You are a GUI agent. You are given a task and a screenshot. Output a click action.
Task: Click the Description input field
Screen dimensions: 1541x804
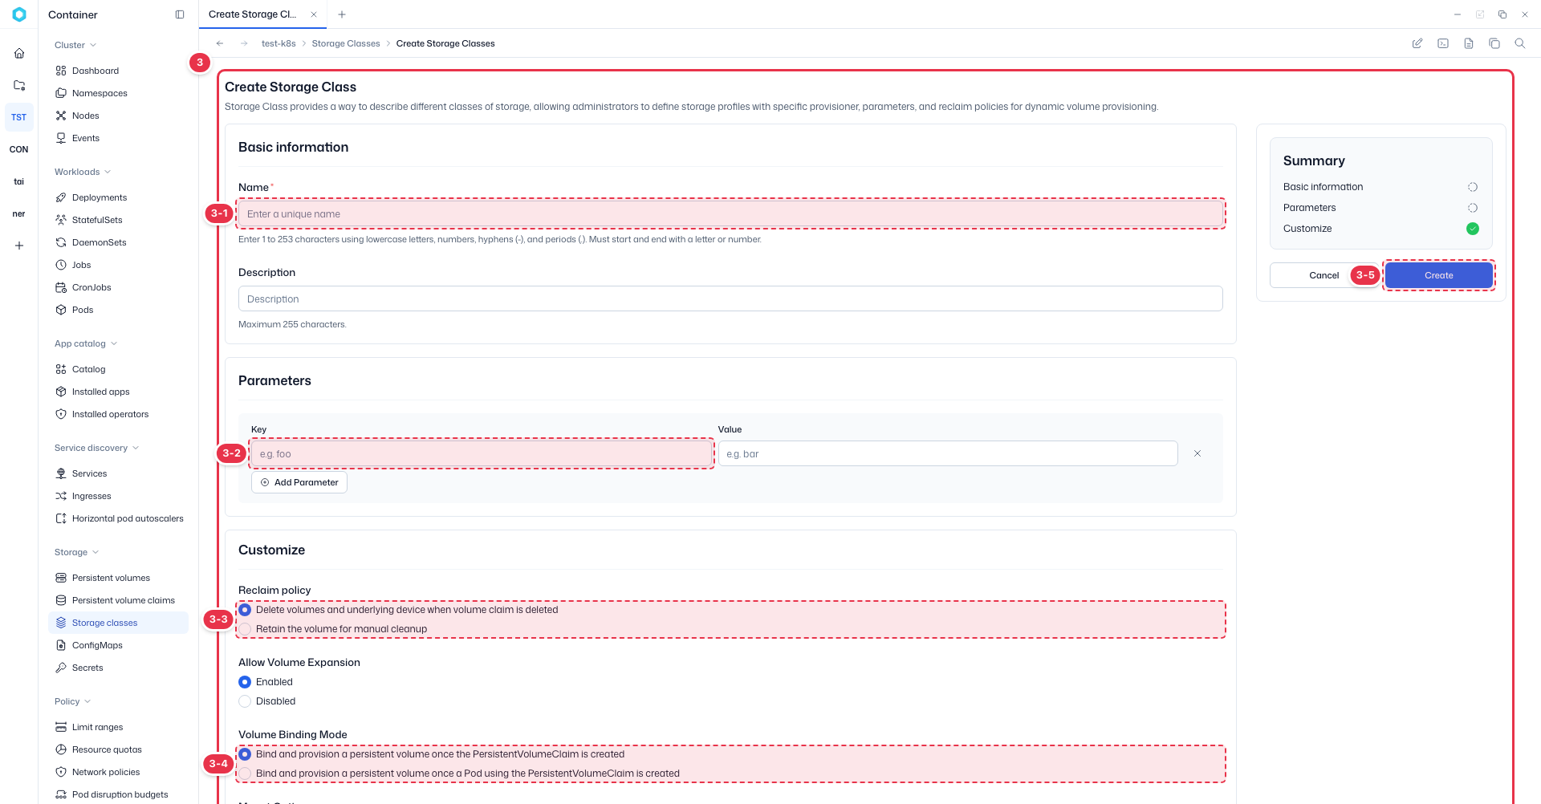(730, 298)
